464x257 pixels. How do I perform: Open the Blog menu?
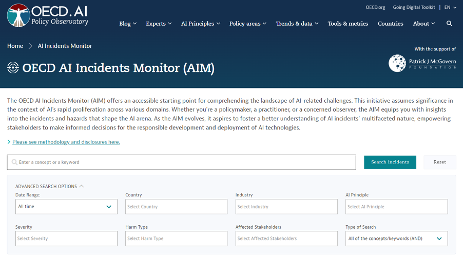[128, 24]
